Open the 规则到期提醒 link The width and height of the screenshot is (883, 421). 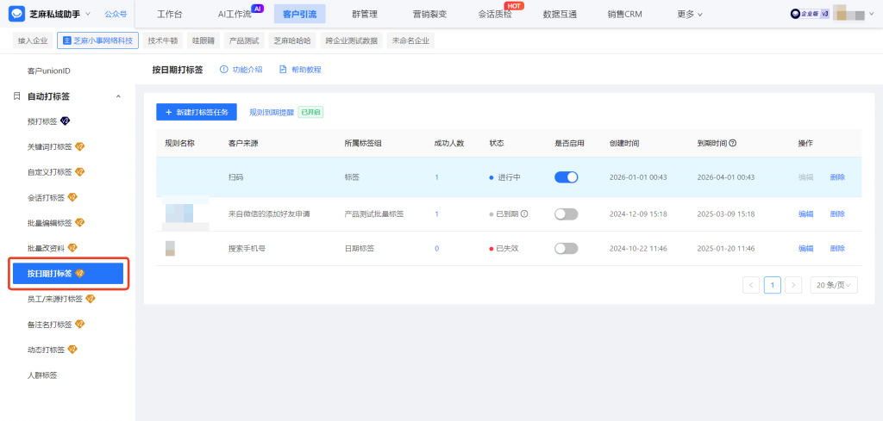272,112
